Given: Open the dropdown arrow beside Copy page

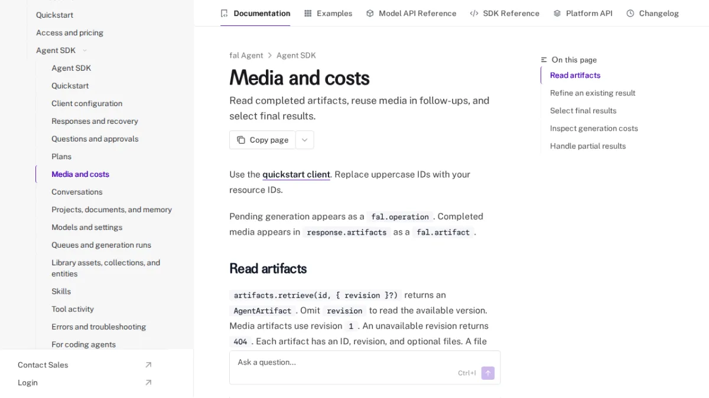Looking at the screenshot, I should [305, 140].
